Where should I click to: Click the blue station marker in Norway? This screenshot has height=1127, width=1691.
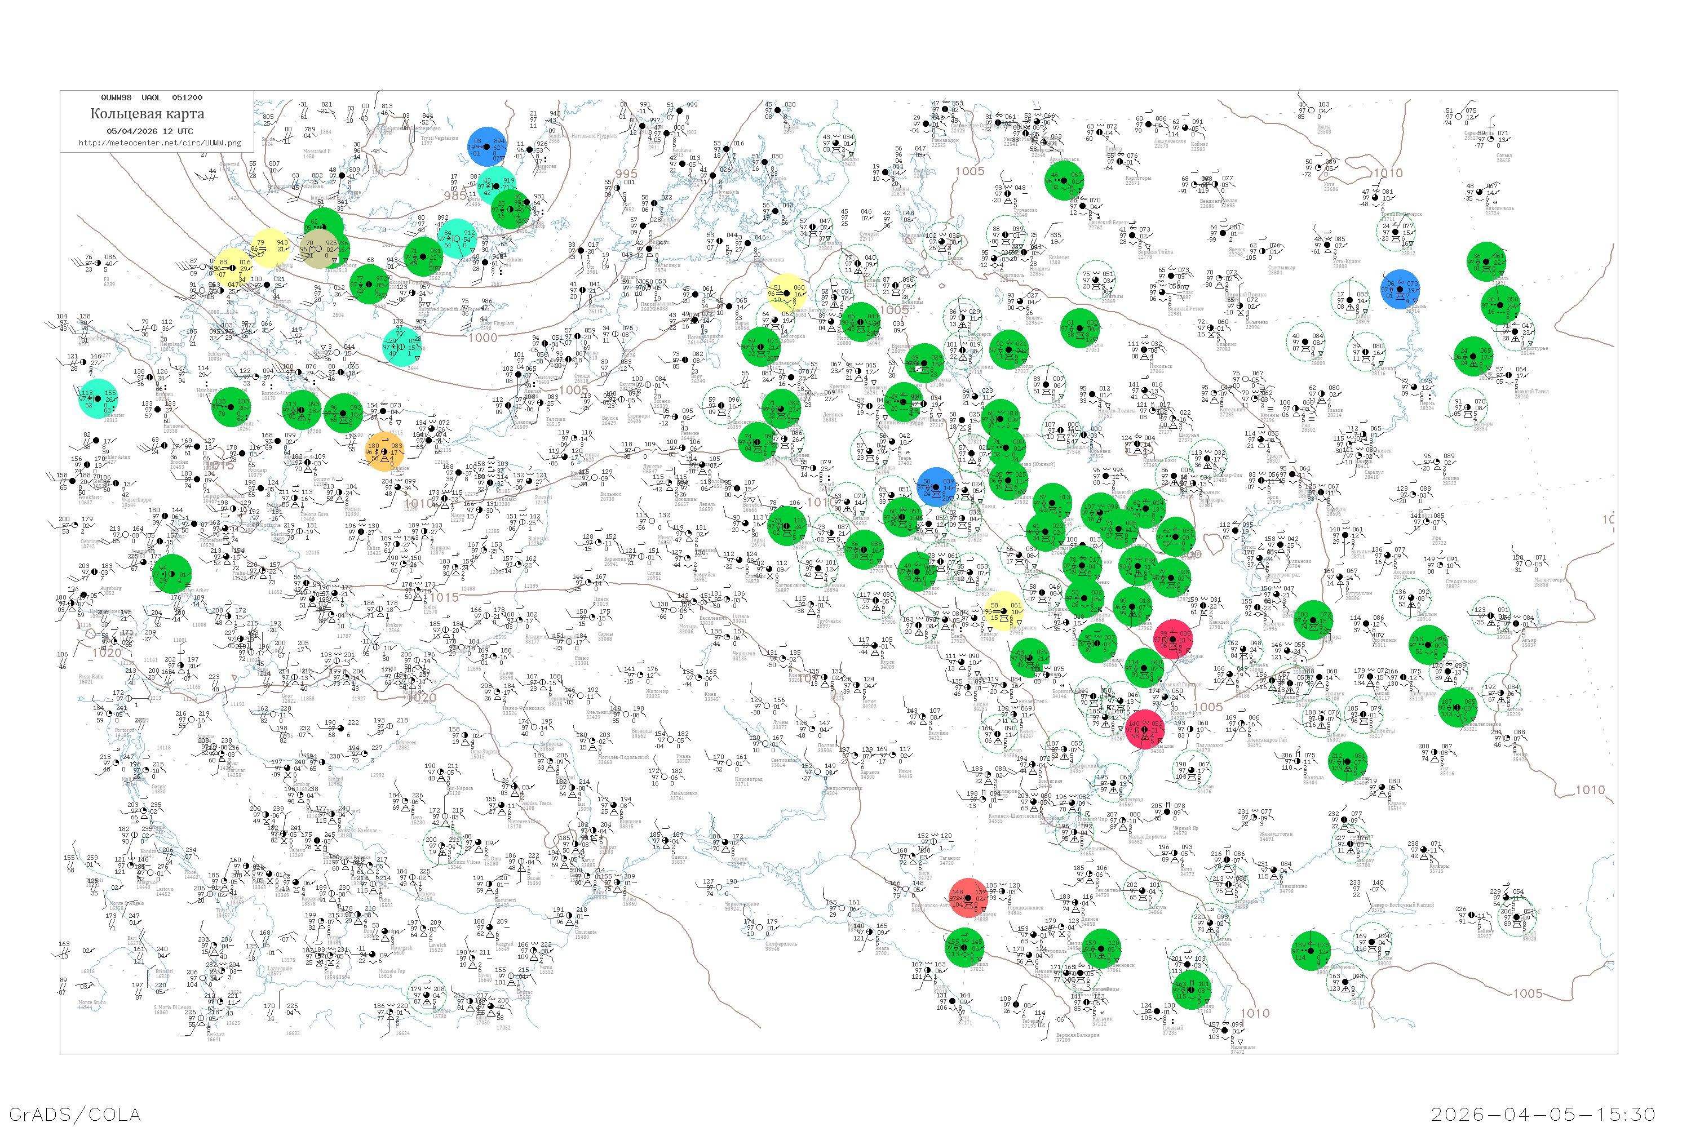click(488, 147)
